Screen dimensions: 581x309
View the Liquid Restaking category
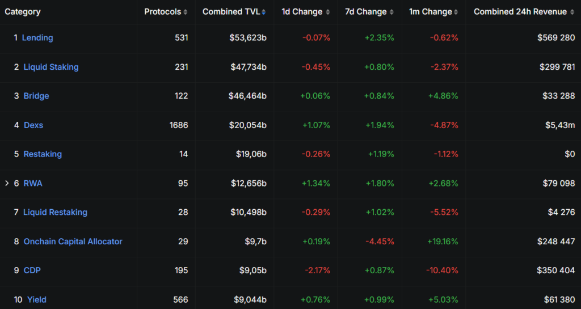[55, 212]
